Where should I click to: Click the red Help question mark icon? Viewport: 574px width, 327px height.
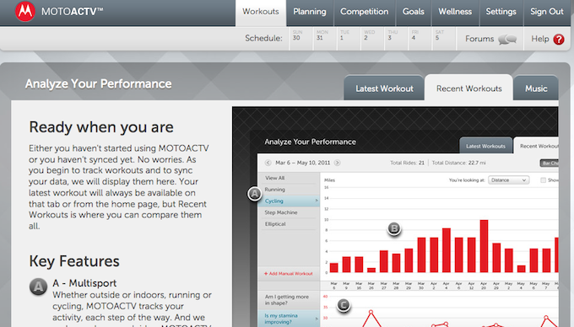tap(559, 39)
